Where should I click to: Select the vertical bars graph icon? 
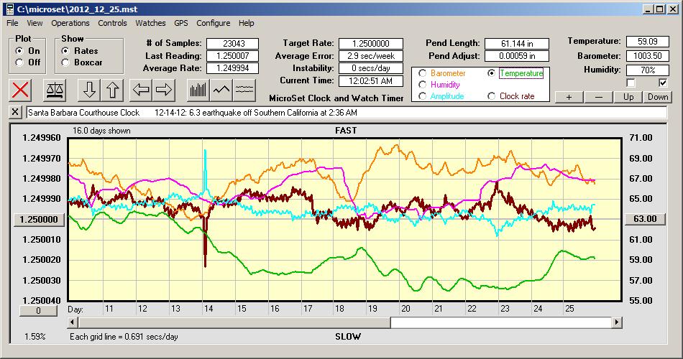198,90
